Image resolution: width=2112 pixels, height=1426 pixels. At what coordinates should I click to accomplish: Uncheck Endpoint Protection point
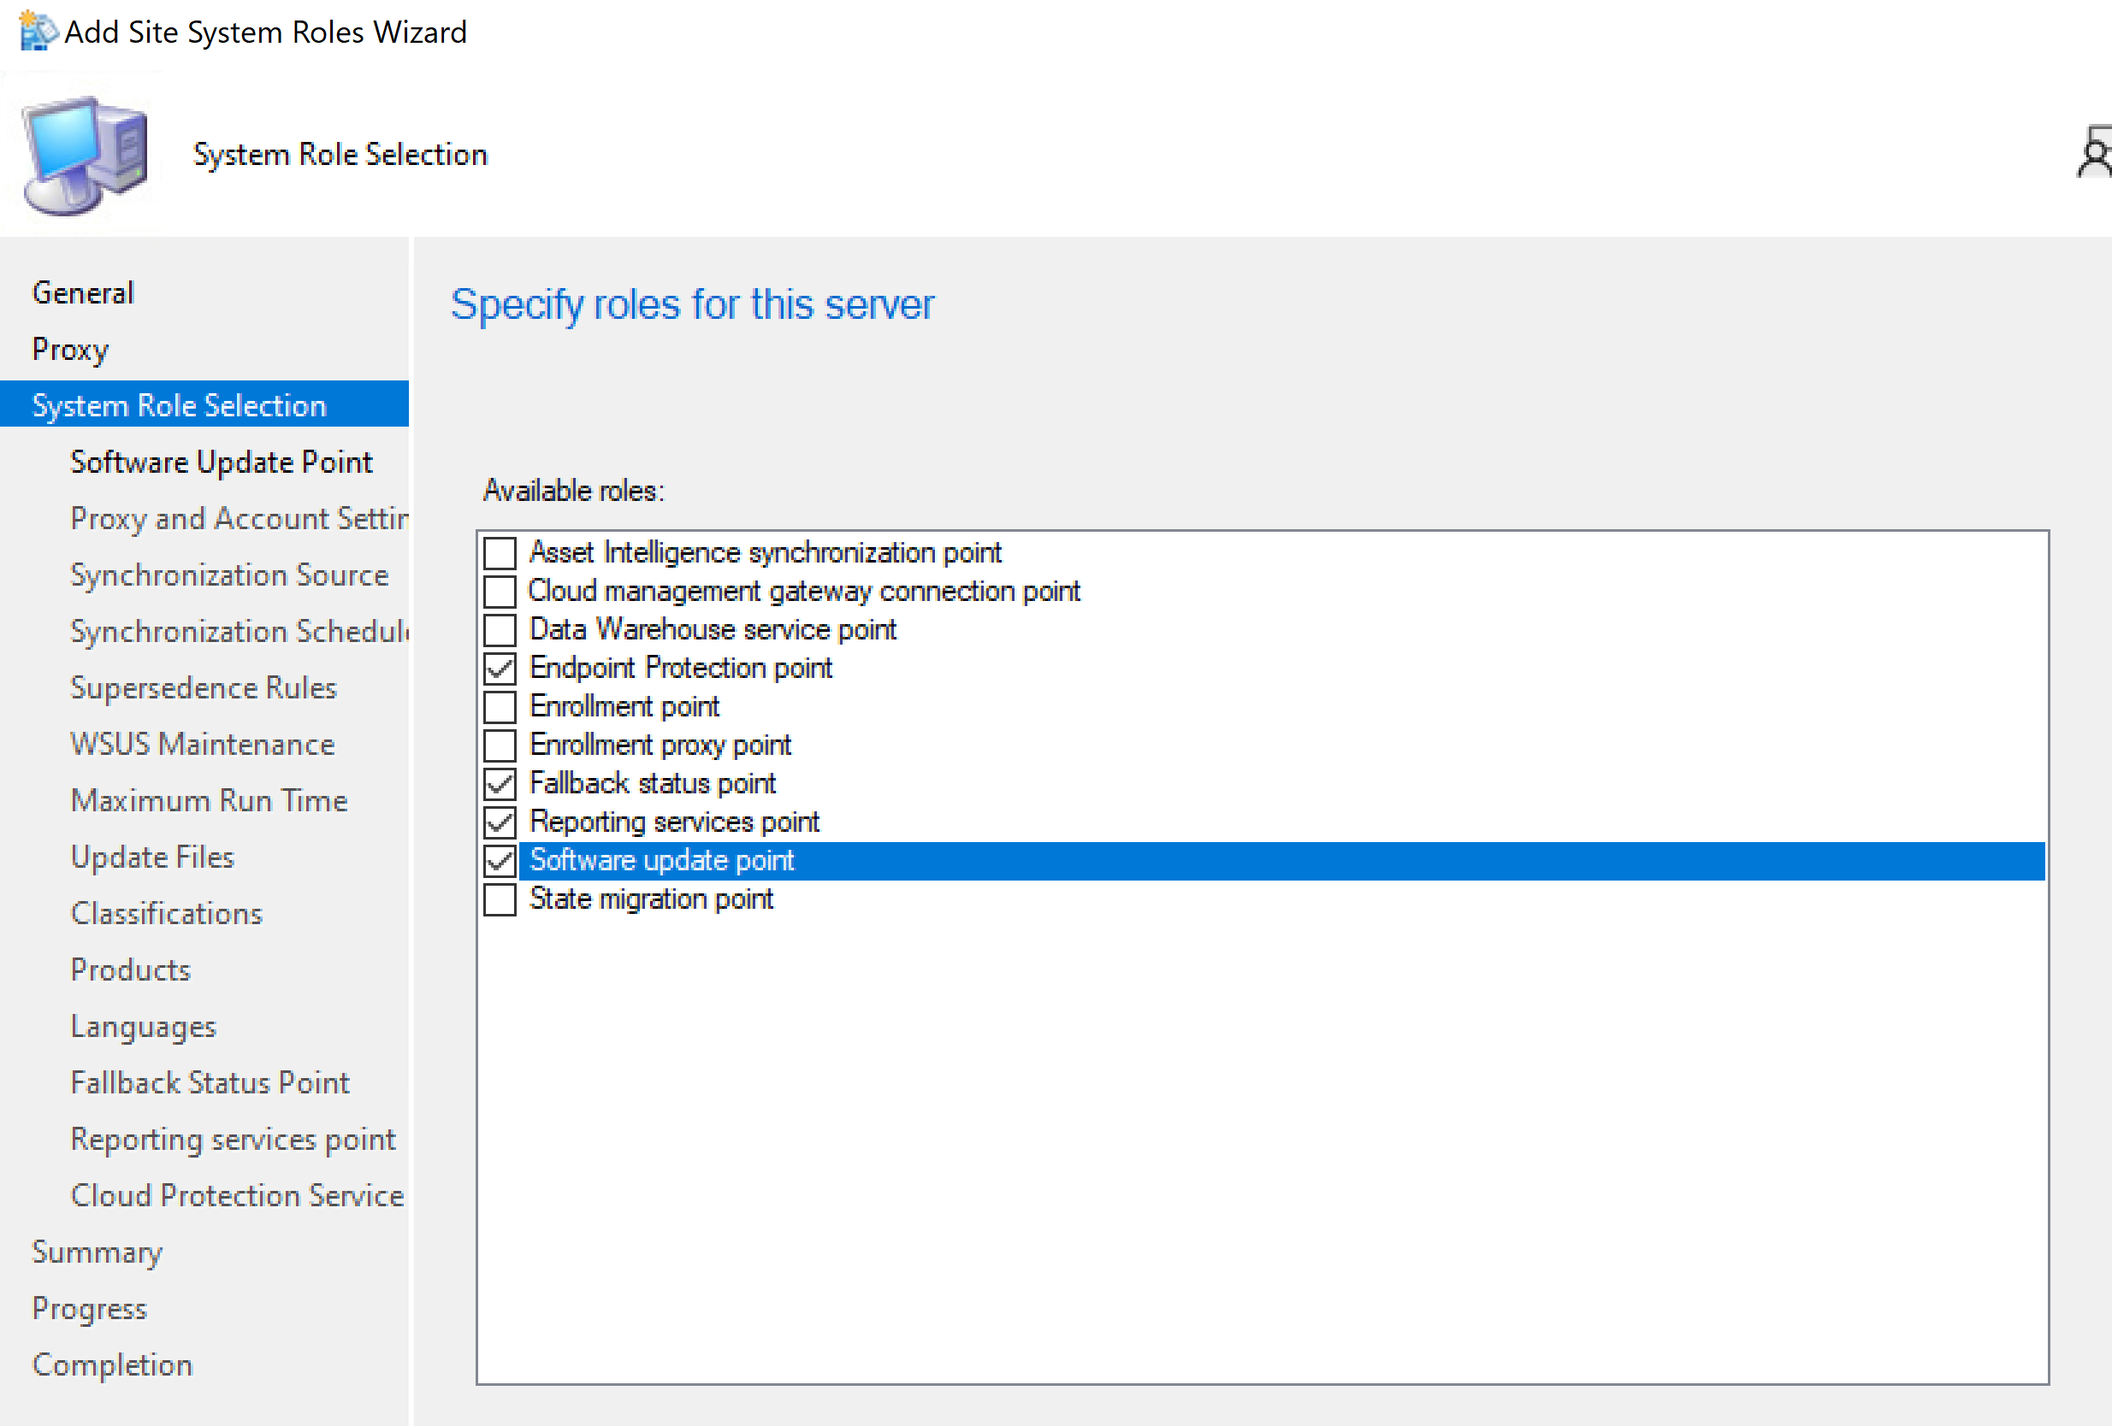point(500,669)
